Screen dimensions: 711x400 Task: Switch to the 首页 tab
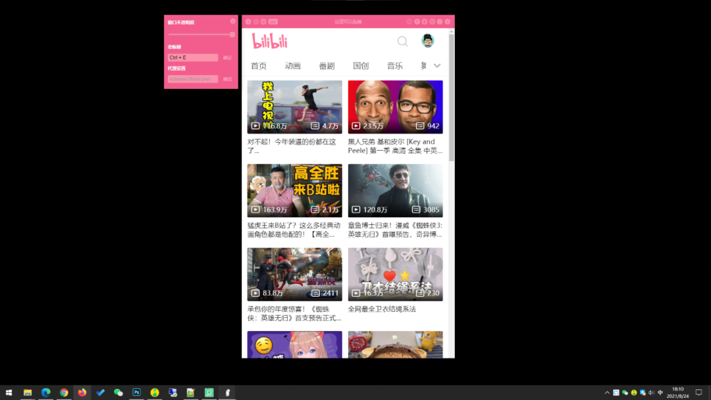[x=259, y=66]
